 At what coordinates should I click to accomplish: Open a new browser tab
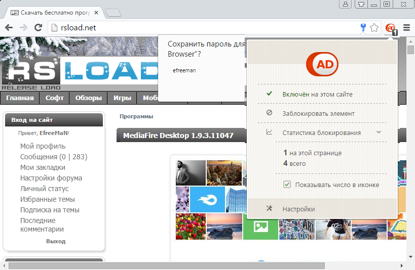click(113, 13)
